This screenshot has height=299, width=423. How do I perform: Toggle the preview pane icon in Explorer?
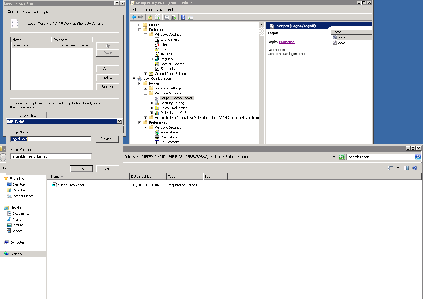tap(406, 168)
